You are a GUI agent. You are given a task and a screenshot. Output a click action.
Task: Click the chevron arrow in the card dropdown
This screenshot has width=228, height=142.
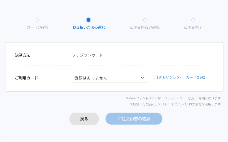142,78
